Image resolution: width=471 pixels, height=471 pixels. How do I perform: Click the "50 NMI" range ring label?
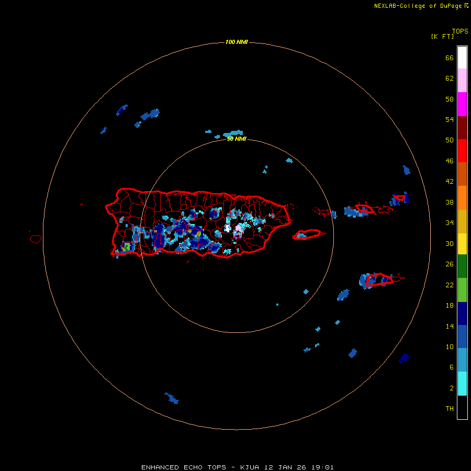pyautogui.click(x=237, y=139)
